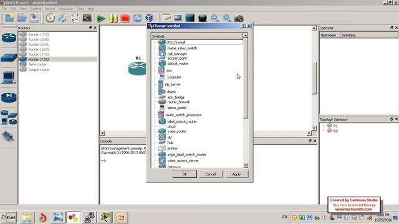The image size is (399, 224).
Task: Click Cancel in Change symbol dialog
Action: tap(211, 174)
